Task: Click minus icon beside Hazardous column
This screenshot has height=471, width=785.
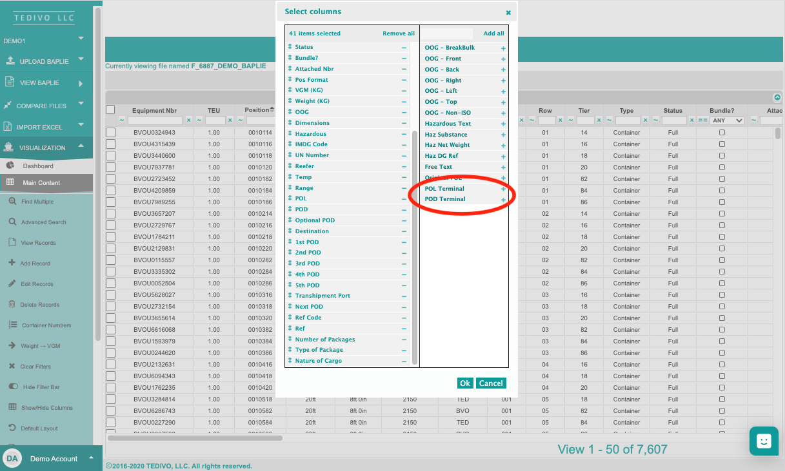Action: (404, 134)
